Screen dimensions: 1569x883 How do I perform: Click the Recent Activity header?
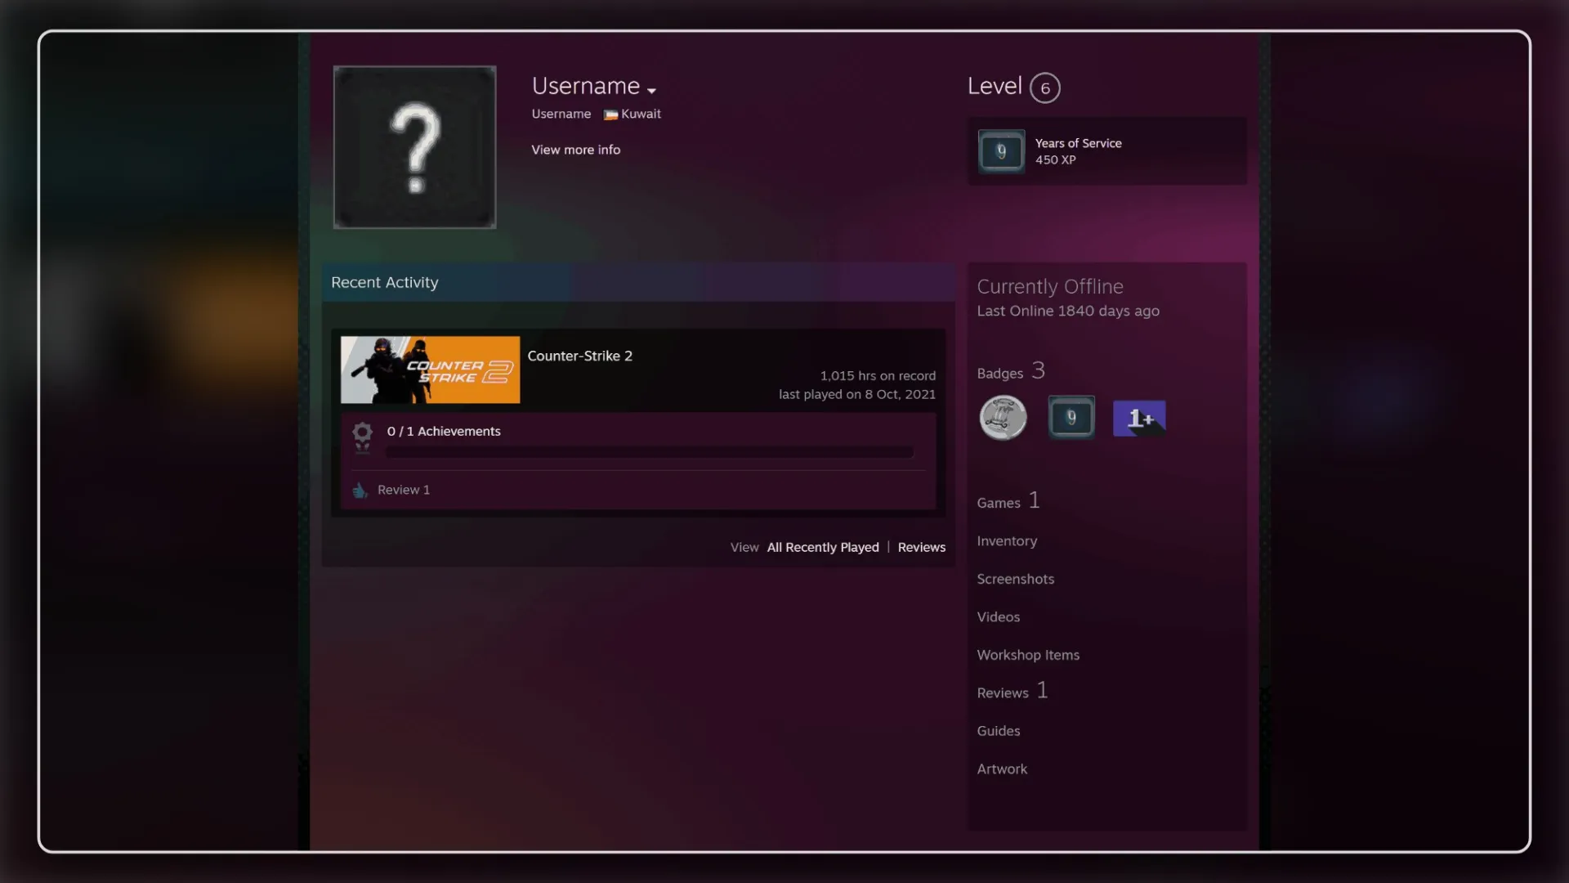point(638,282)
